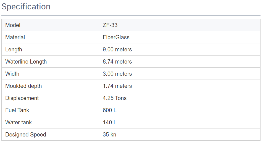Click the Specification heading
This screenshot has height=142, width=263.
coord(26,7)
